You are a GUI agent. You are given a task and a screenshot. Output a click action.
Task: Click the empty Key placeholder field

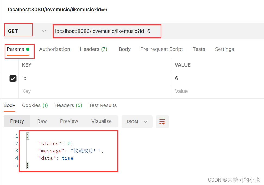coord(95,91)
